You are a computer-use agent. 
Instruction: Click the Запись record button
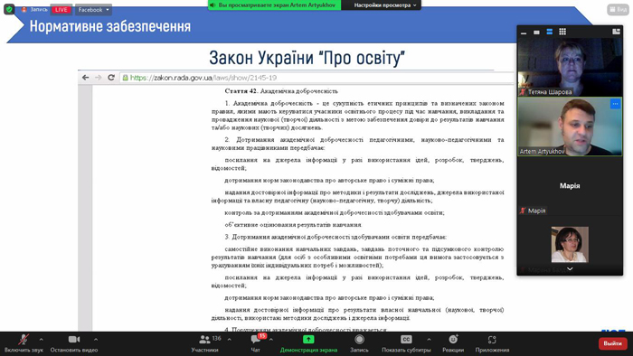pos(359,344)
